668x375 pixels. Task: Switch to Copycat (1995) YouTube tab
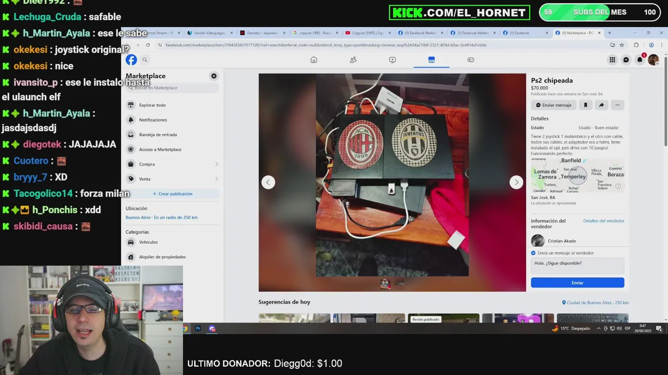tap(367, 33)
